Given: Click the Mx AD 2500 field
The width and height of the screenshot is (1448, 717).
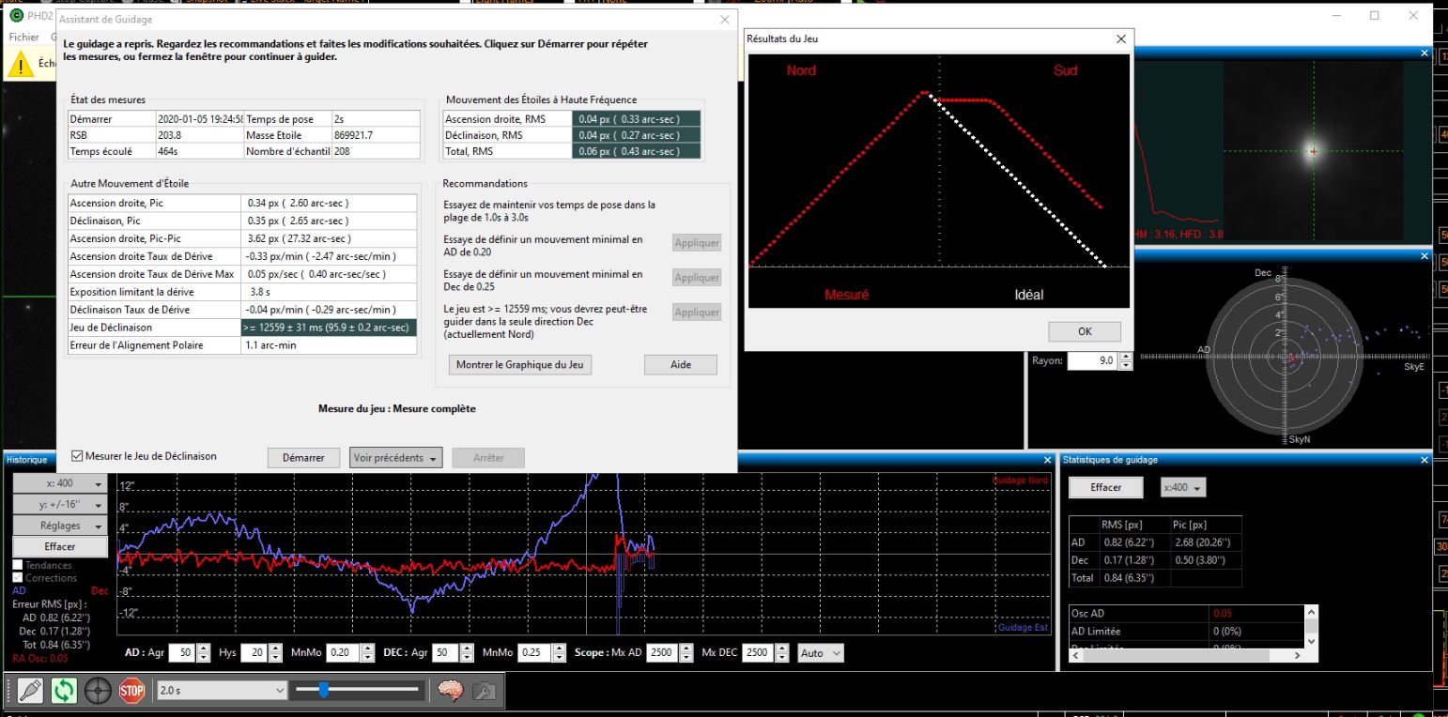Looking at the screenshot, I should [661, 652].
